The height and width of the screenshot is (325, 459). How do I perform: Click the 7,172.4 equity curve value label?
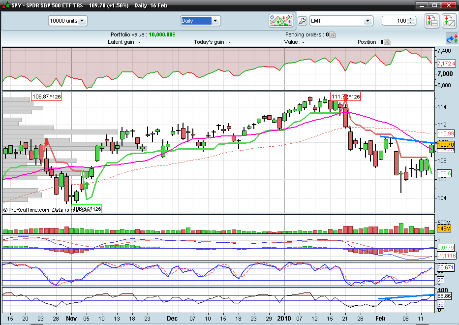point(446,64)
